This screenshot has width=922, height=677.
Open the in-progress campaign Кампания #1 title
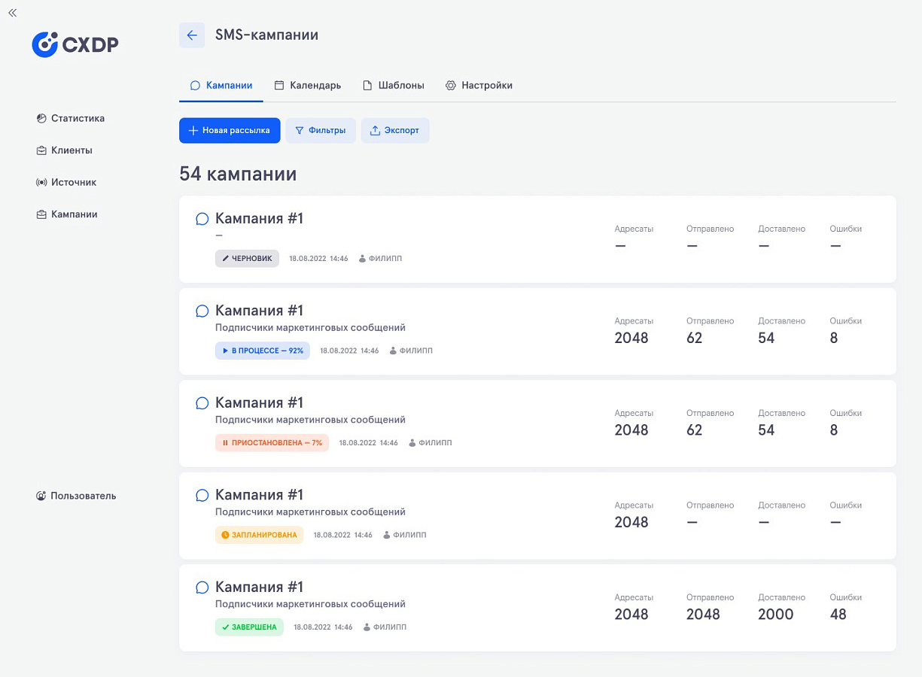coord(259,311)
